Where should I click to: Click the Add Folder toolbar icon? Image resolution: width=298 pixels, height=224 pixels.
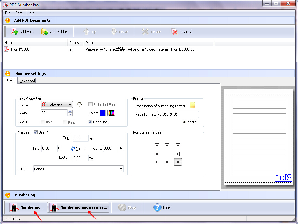(45, 31)
